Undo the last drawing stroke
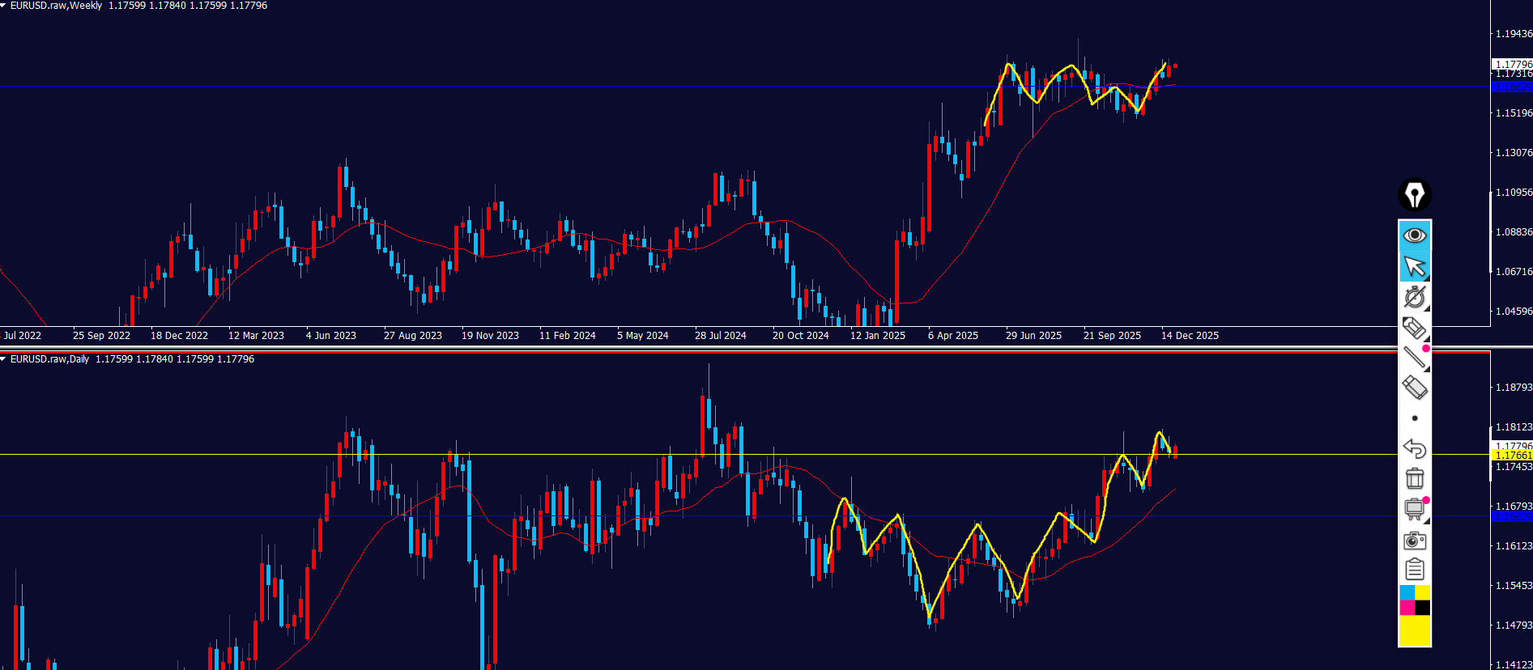 (1414, 448)
